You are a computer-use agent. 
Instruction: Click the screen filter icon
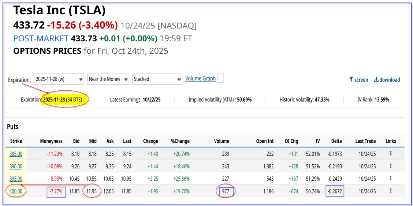(351, 80)
